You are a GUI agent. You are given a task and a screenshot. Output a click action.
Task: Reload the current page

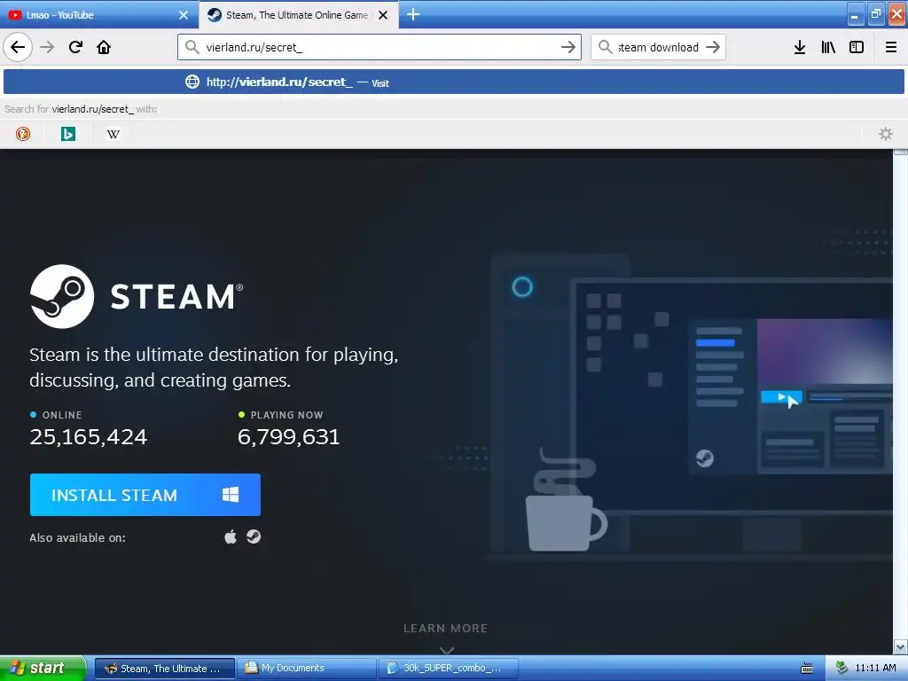[x=76, y=47]
